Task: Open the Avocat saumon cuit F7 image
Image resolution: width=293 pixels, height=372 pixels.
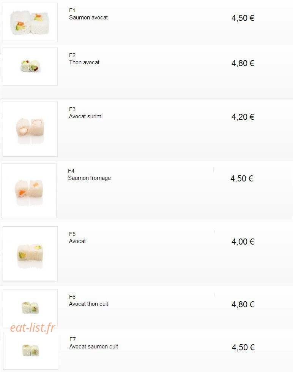Action: [30, 351]
